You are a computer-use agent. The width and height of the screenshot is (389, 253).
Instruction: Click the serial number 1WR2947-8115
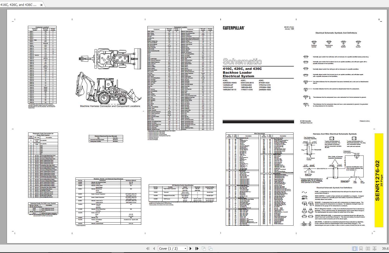tap(229, 90)
